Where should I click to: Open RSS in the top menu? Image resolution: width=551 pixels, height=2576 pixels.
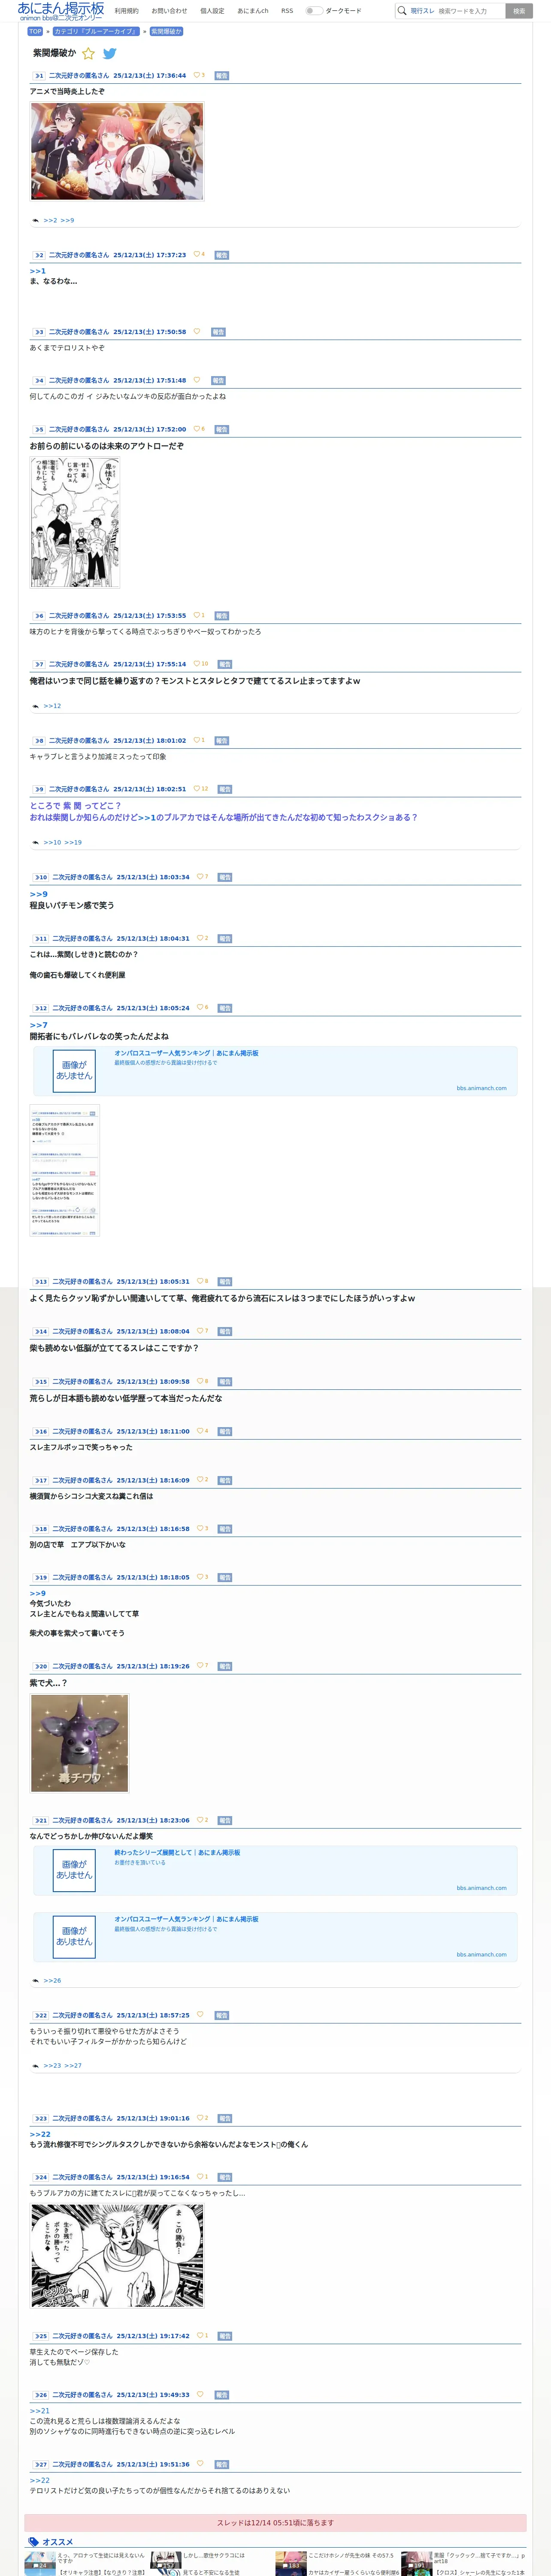[287, 11]
